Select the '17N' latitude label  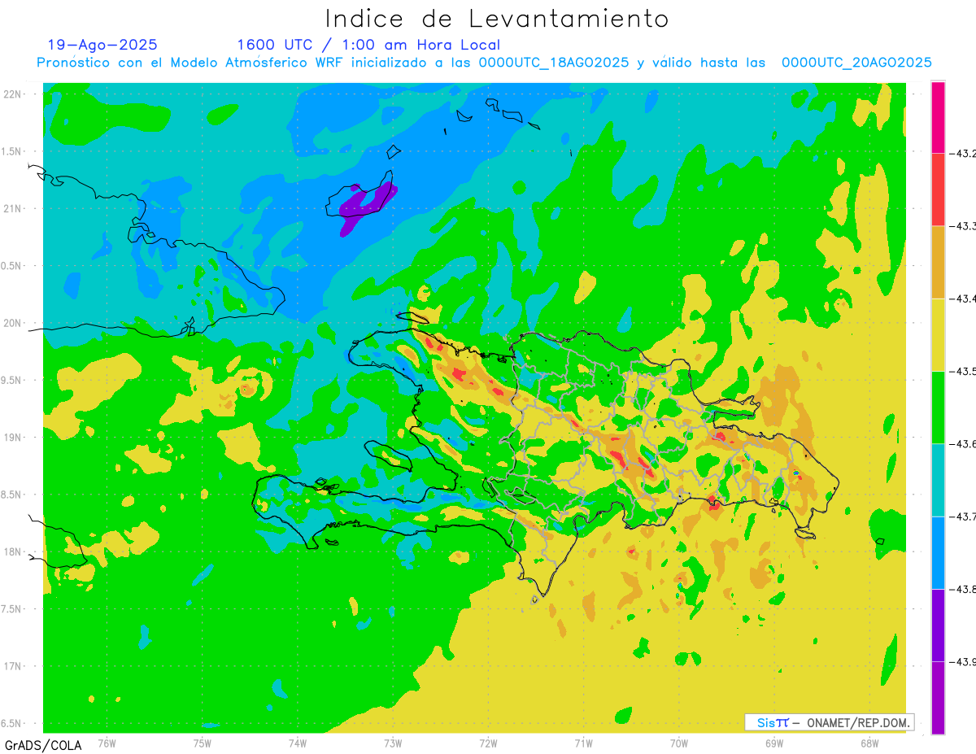pyautogui.click(x=12, y=666)
